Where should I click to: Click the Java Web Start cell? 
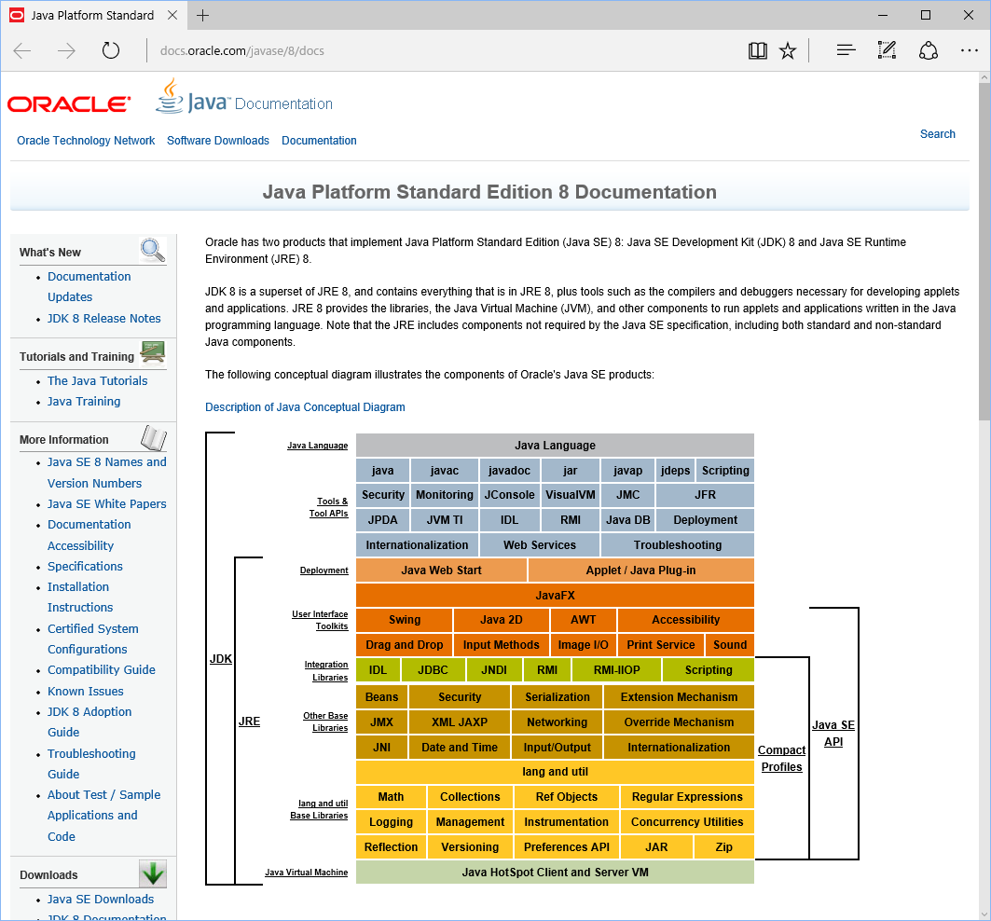click(x=441, y=570)
